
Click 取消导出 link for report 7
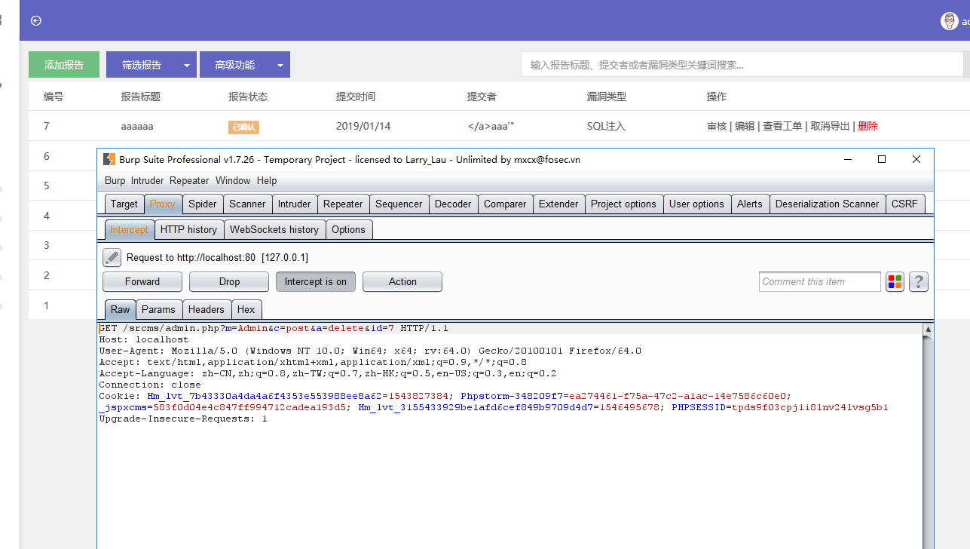tap(830, 127)
